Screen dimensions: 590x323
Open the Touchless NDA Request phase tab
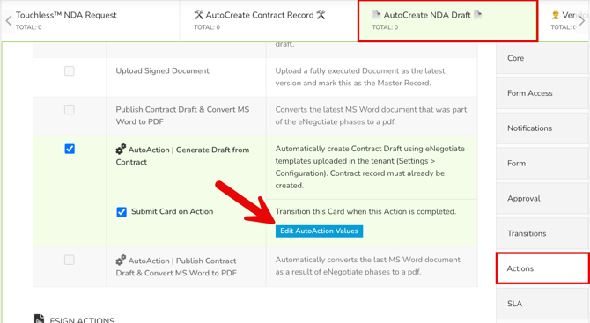(91, 20)
